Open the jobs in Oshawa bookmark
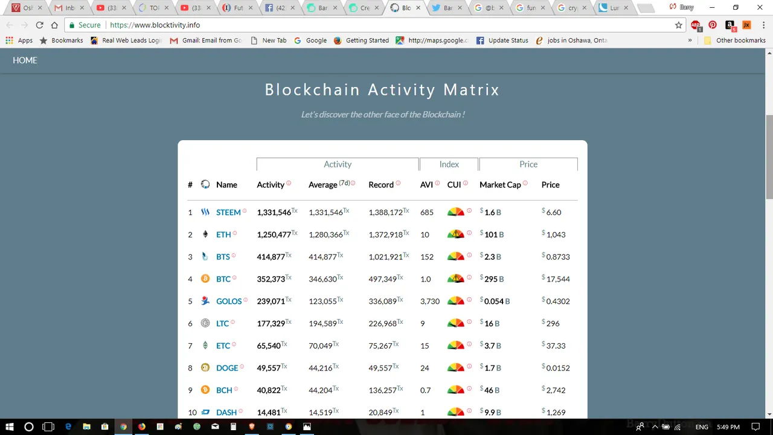 click(571, 40)
